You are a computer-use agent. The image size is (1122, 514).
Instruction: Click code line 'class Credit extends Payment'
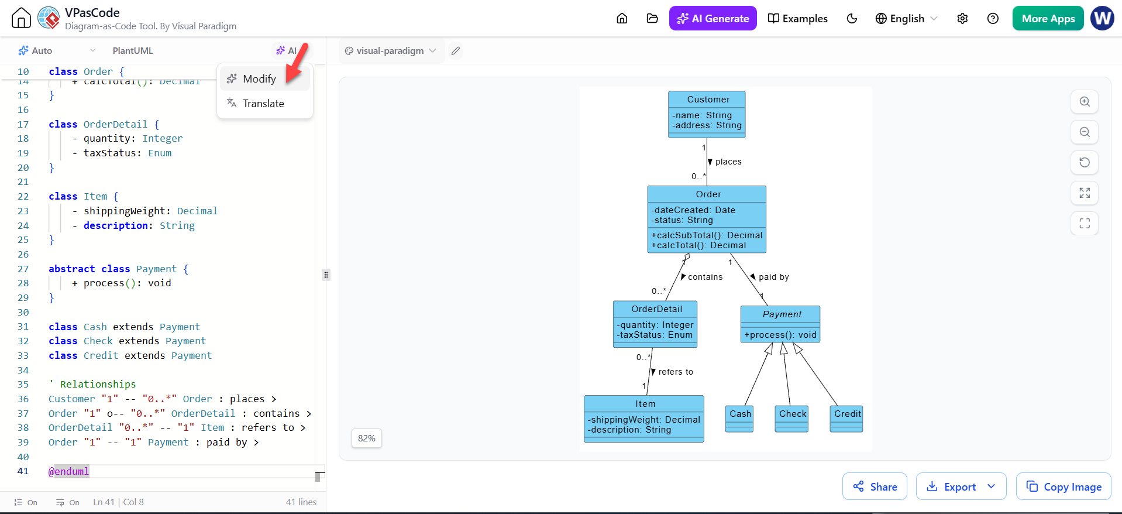click(x=130, y=355)
